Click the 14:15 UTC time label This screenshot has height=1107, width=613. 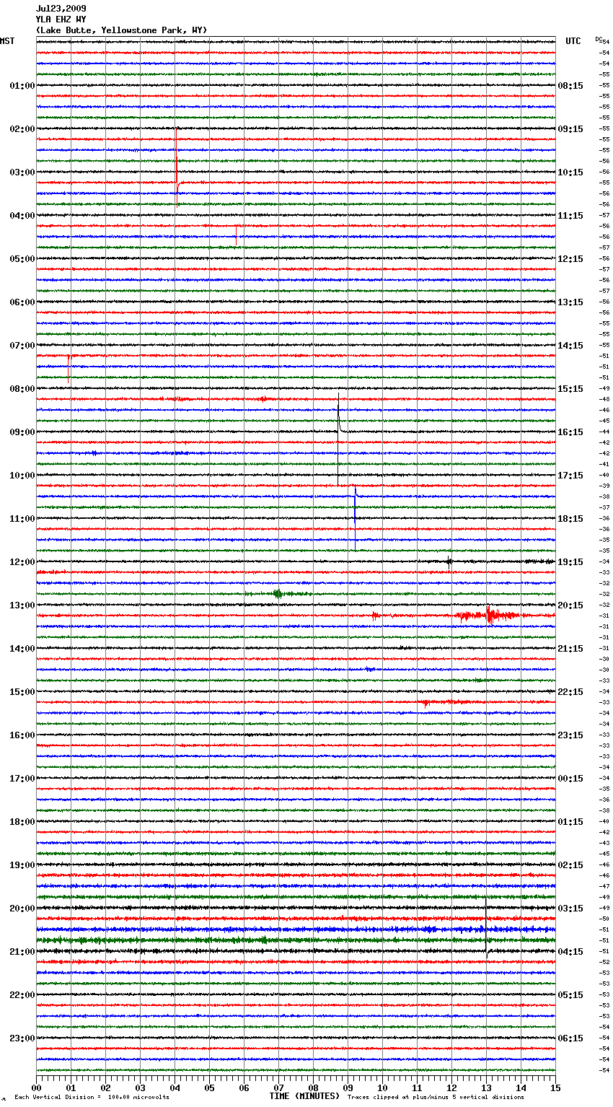(x=570, y=346)
